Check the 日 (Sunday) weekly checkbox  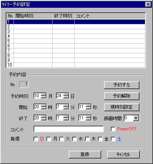(x=36, y=139)
